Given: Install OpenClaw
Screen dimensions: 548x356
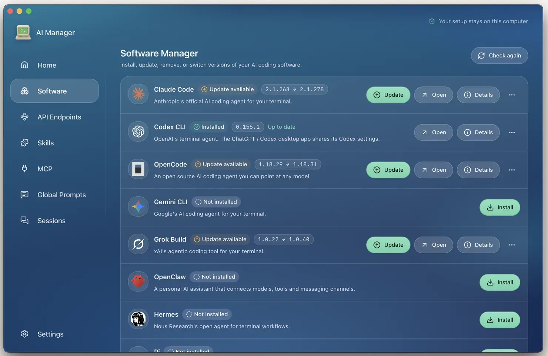Looking at the screenshot, I should click(x=499, y=282).
